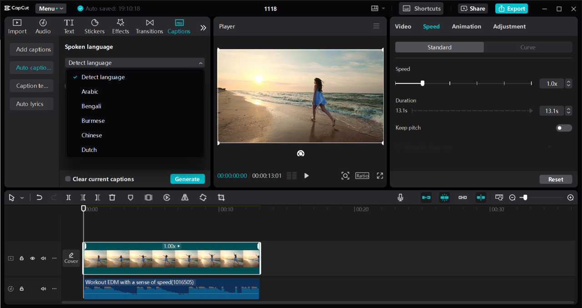Image resolution: width=582 pixels, height=308 pixels.
Task: Enter fullscreen player view
Action: coord(380,176)
